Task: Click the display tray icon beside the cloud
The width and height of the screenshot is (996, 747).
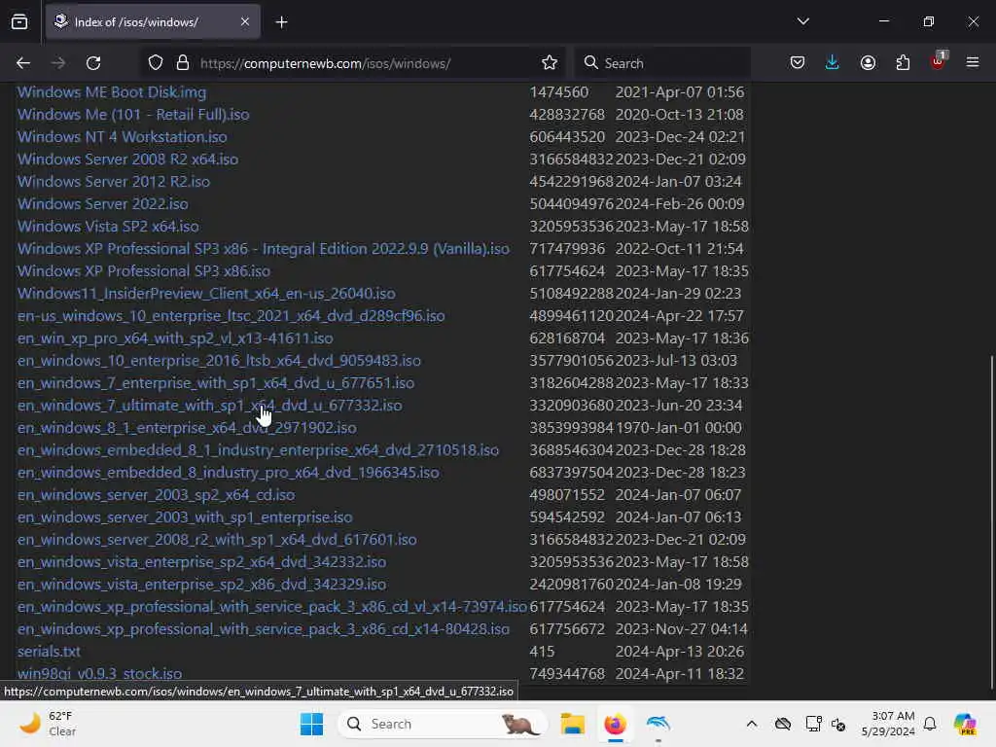Action: tap(813, 724)
